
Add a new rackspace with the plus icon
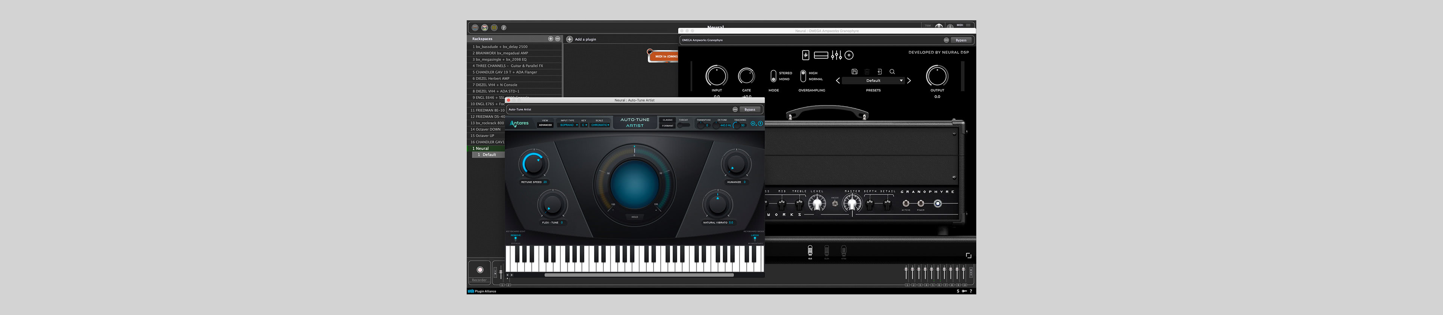pos(551,39)
